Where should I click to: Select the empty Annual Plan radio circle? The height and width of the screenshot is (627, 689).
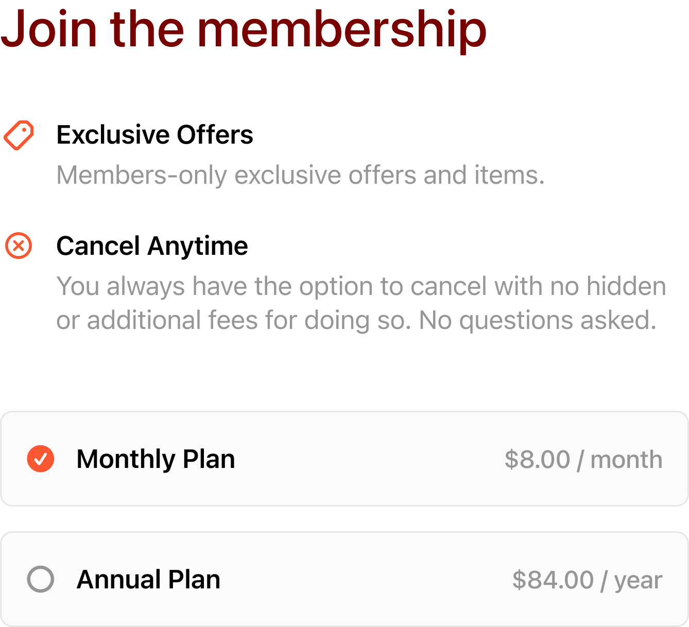click(41, 579)
